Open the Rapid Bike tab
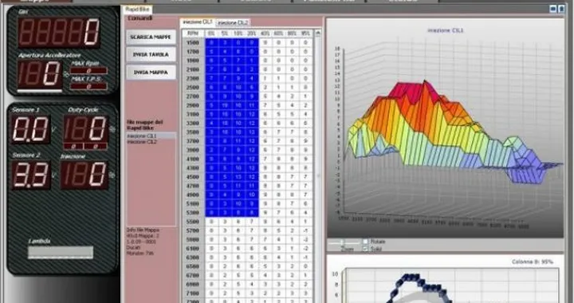Viewport: 574px width, 303px height. click(x=137, y=9)
